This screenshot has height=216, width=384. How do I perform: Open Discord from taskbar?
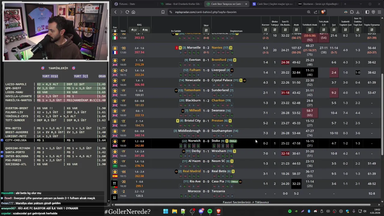pos(201,211)
